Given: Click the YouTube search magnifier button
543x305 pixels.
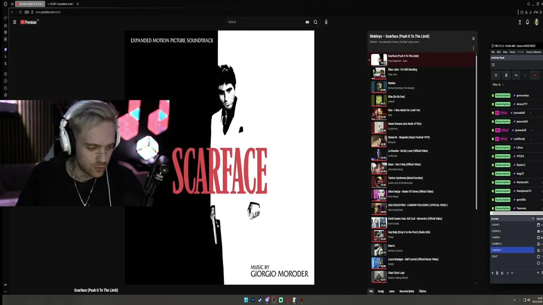Looking at the screenshot, I should pos(315,22).
